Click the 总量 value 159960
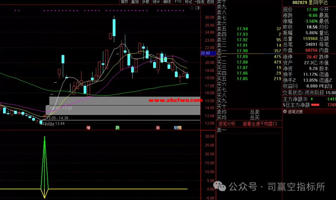Image resolution: width=336 pixels, height=200 pixels. pyautogui.click(x=310, y=39)
